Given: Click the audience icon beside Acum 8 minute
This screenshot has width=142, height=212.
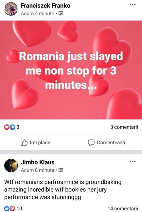Looking at the screenshot, I should tap(61, 170).
